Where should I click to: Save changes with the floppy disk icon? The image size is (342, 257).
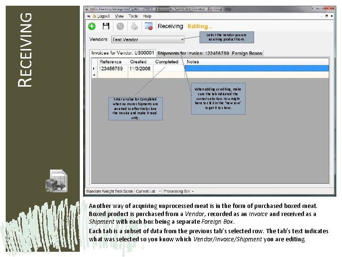pos(106,26)
